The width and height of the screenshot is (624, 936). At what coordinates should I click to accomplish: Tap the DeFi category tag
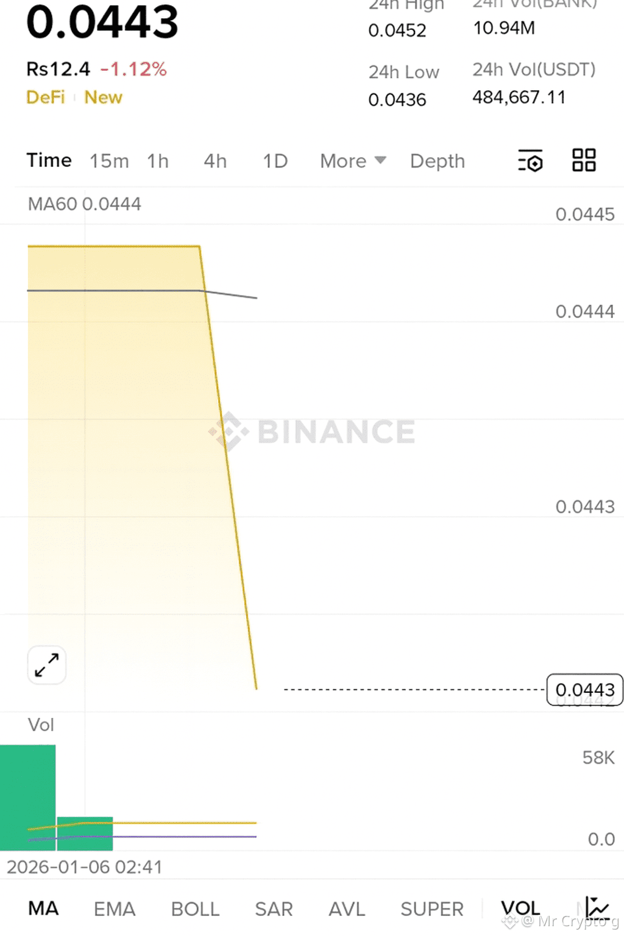pos(46,97)
